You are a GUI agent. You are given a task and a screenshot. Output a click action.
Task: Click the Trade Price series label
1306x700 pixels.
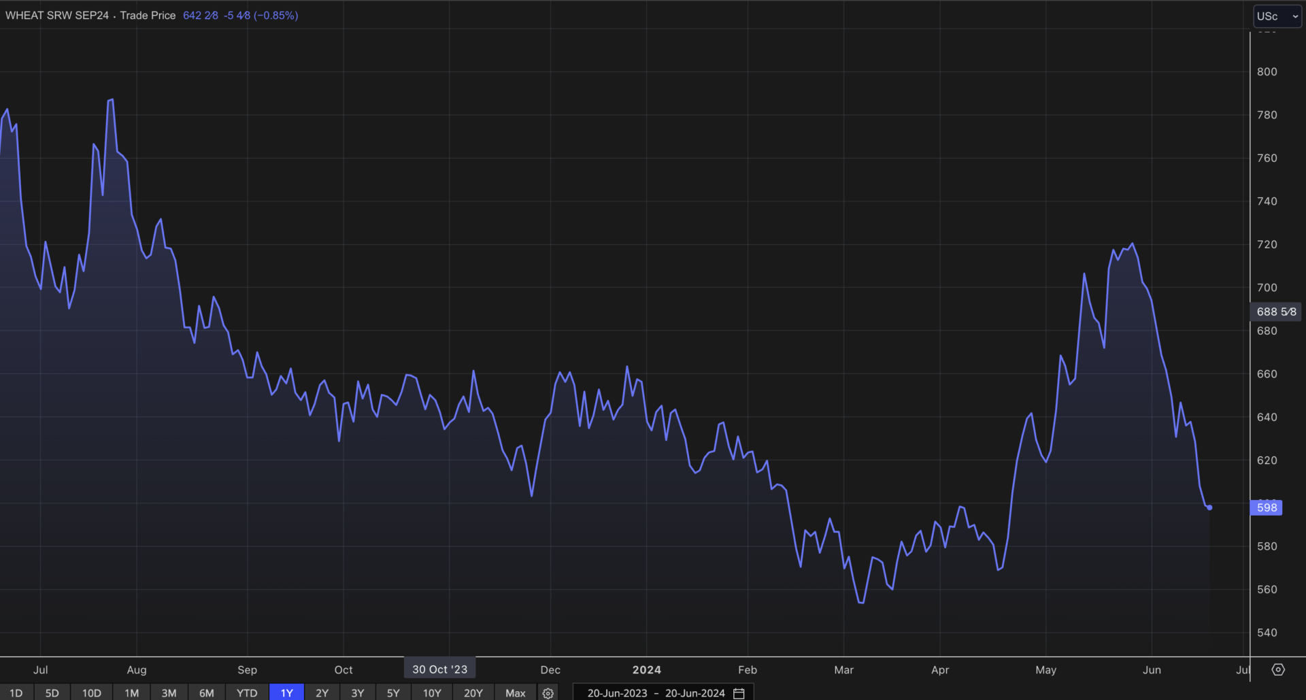(x=148, y=15)
